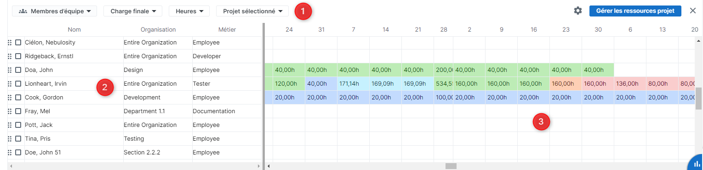This screenshot has width=703, height=170.
Task: Click drag handle next to Tina, Pris
Action: click(10, 139)
